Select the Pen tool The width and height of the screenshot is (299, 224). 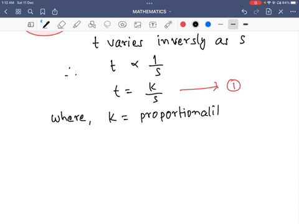pos(46,25)
